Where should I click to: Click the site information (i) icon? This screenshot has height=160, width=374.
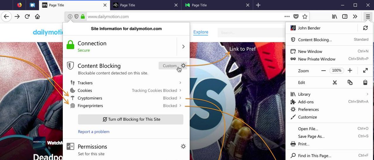tap(70, 17)
